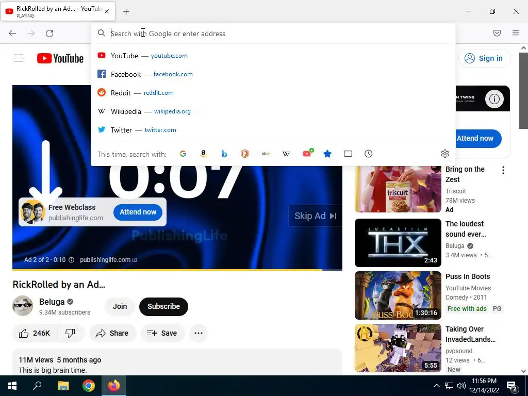The image size is (528, 396).
Task: Open YouTube sidebar guide menu
Action: pos(19,58)
